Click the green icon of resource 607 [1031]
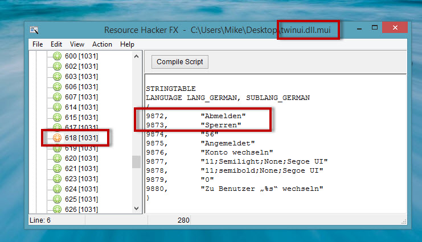The height and width of the screenshot is (242, 422). (x=57, y=97)
